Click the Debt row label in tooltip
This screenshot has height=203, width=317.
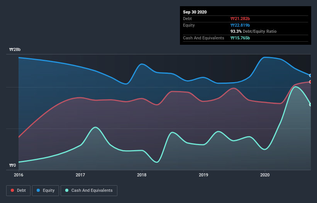[x=187, y=19]
